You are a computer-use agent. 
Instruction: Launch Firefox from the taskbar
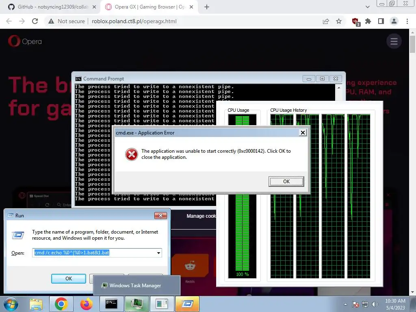point(87,304)
